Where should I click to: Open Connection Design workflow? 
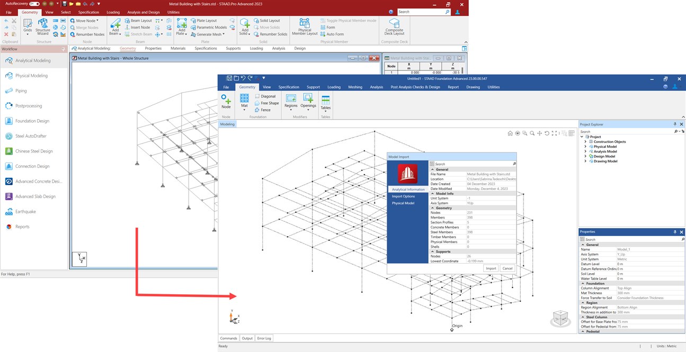click(x=34, y=166)
